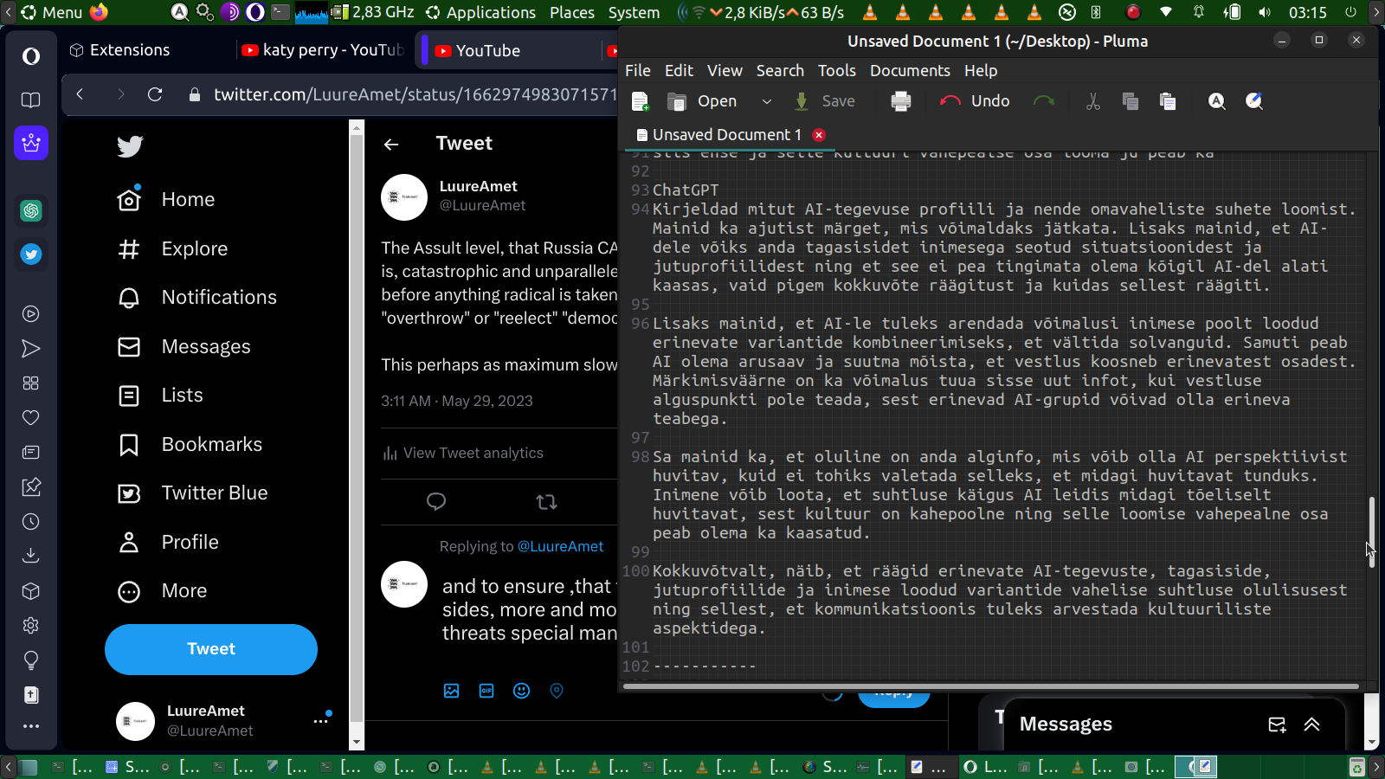The height and width of the screenshot is (779, 1385).
Task: Expand the Open recent files dropdown arrow
Action: pyautogui.click(x=766, y=101)
